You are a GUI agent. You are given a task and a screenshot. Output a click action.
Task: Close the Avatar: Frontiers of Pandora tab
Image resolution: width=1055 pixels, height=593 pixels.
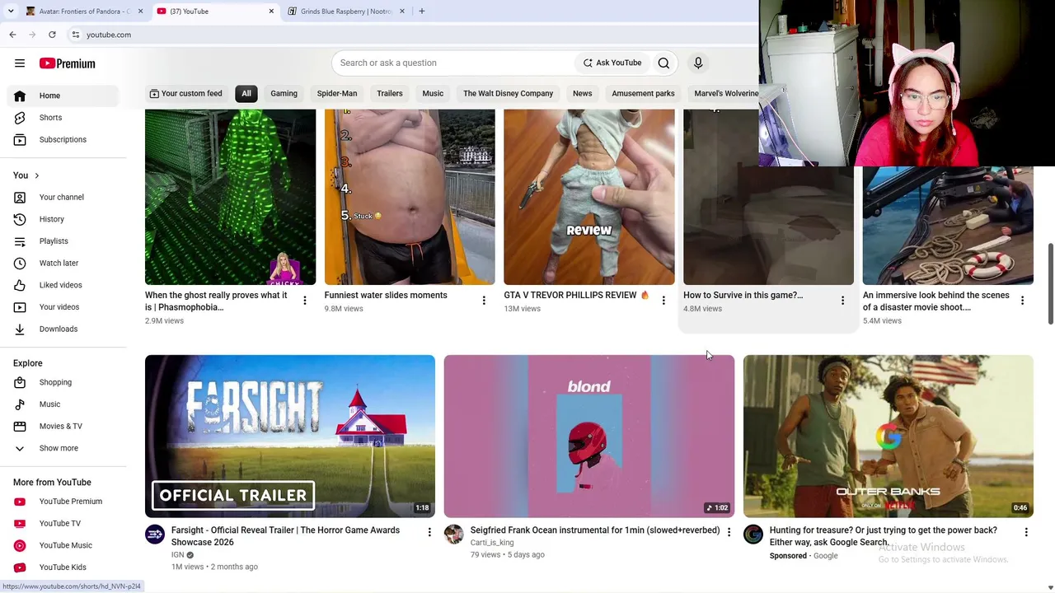click(x=140, y=12)
